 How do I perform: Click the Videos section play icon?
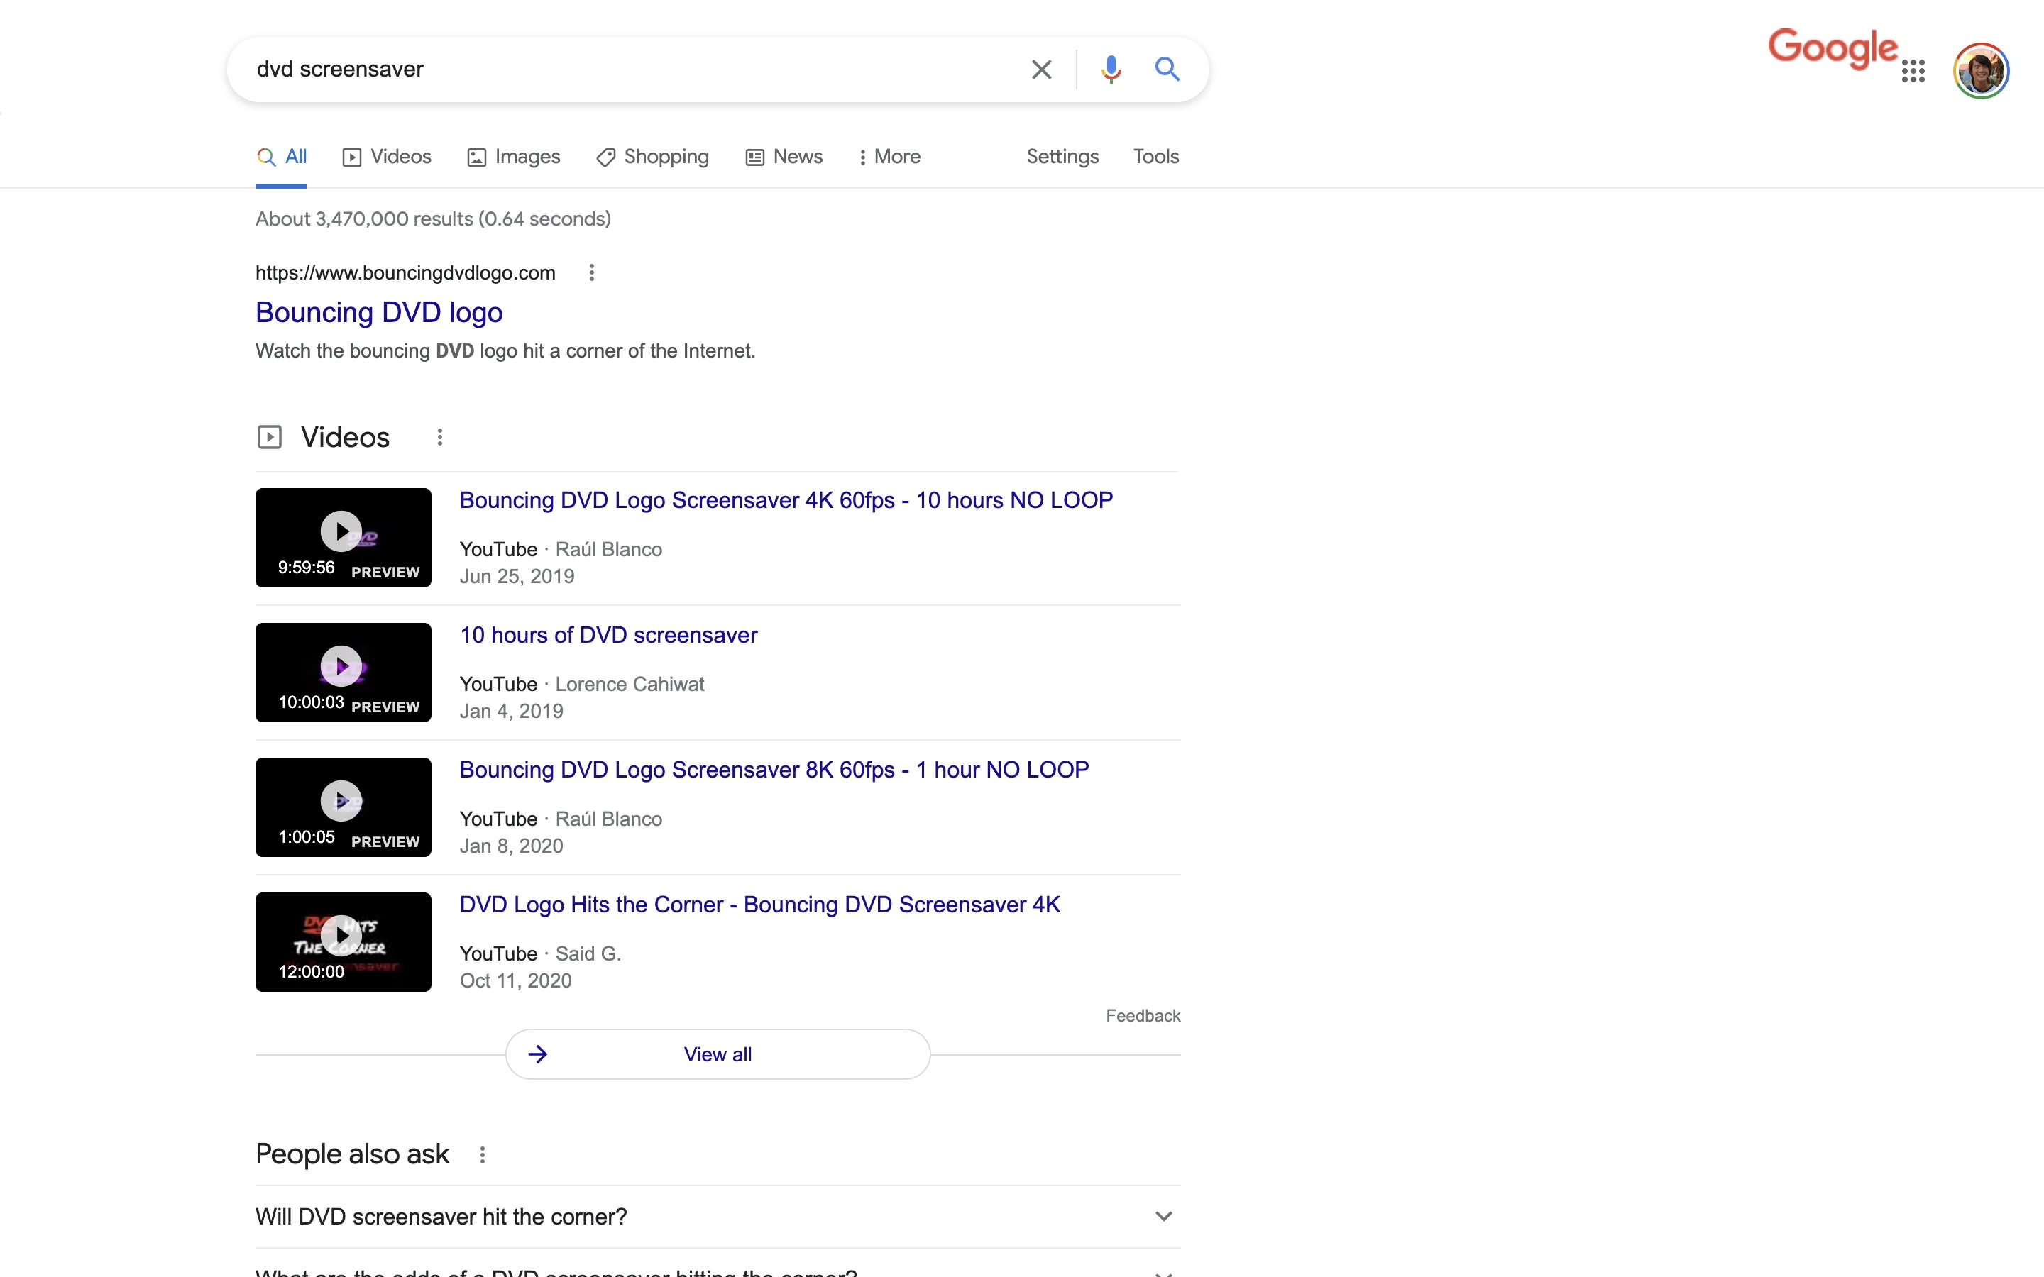pos(270,438)
